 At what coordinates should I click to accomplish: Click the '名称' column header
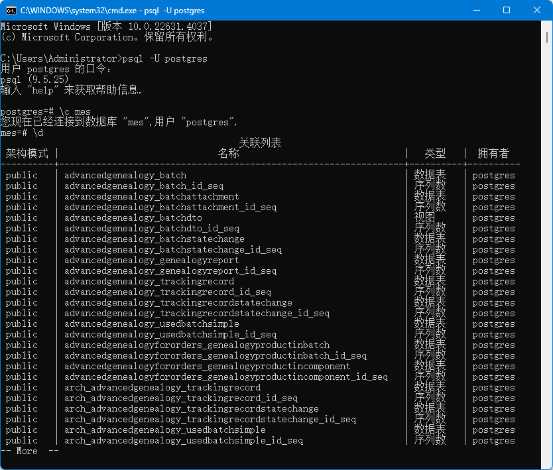click(x=229, y=153)
